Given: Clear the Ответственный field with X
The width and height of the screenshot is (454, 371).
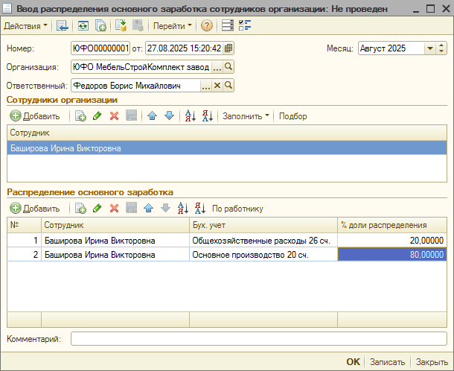Looking at the screenshot, I should click(x=217, y=86).
